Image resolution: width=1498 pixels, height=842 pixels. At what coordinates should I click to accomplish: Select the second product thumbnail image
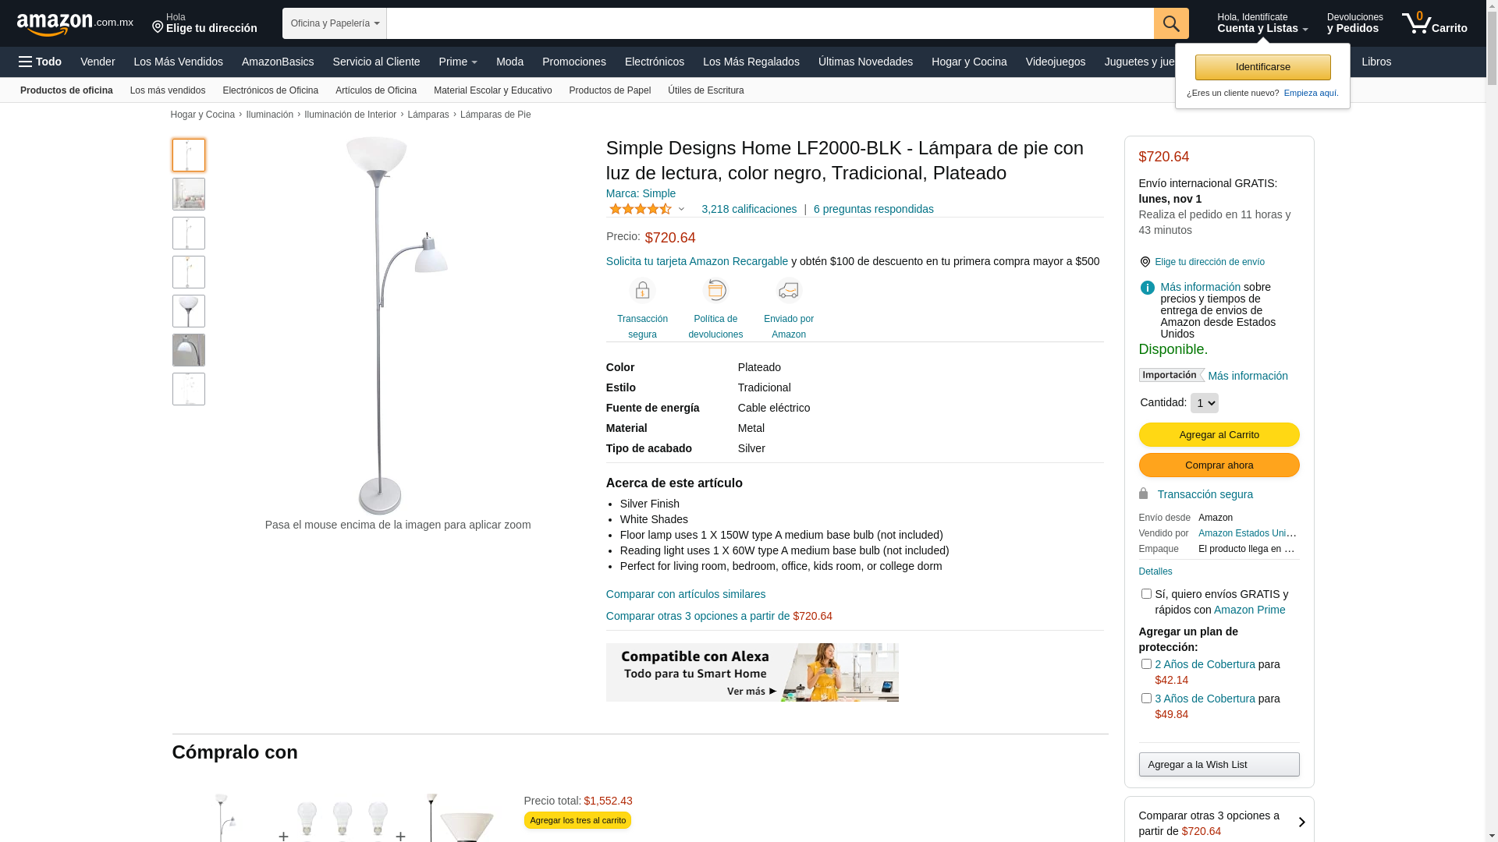point(189,194)
